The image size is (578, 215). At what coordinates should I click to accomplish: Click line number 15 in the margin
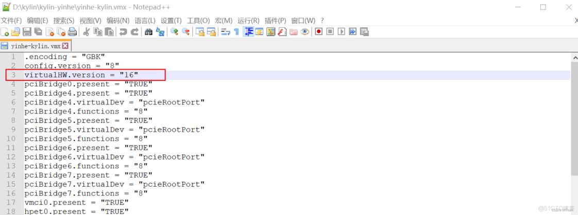pyautogui.click(x=11, y=185)
